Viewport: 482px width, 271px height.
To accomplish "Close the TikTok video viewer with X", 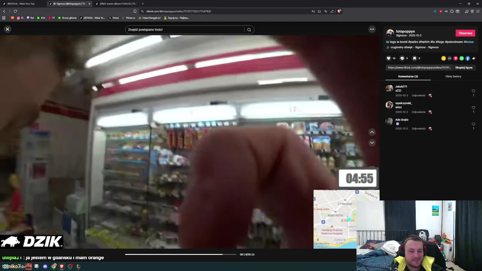I will tap(7, 29).
